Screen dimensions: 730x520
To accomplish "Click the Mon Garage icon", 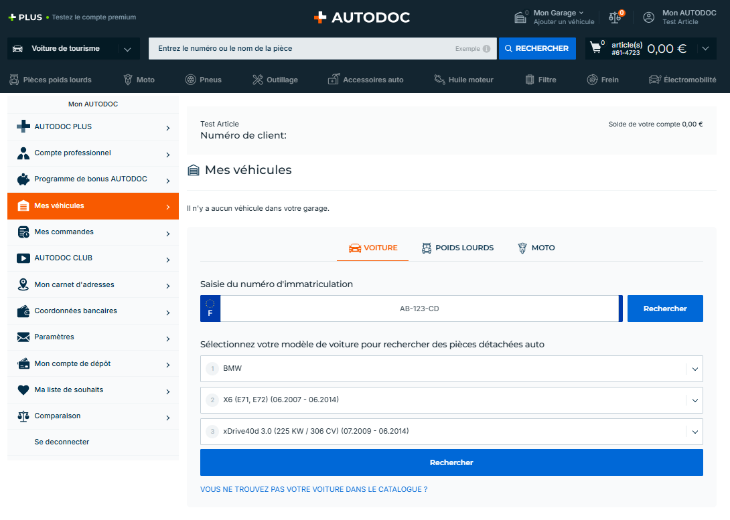I will pyautogui.click(x=520, y=17).
